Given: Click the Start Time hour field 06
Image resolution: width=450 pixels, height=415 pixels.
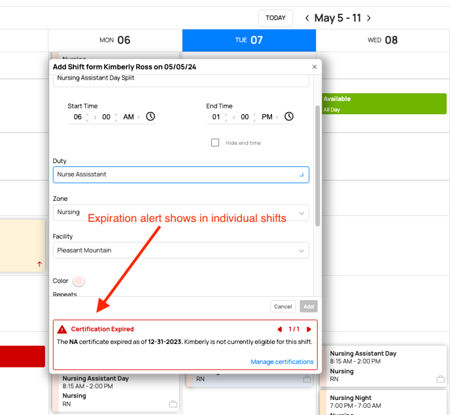Looking at the screenshot, I should tap(77, 117).
